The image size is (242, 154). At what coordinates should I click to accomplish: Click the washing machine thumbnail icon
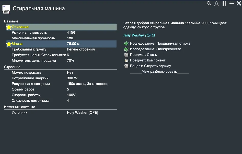point(6,9)
